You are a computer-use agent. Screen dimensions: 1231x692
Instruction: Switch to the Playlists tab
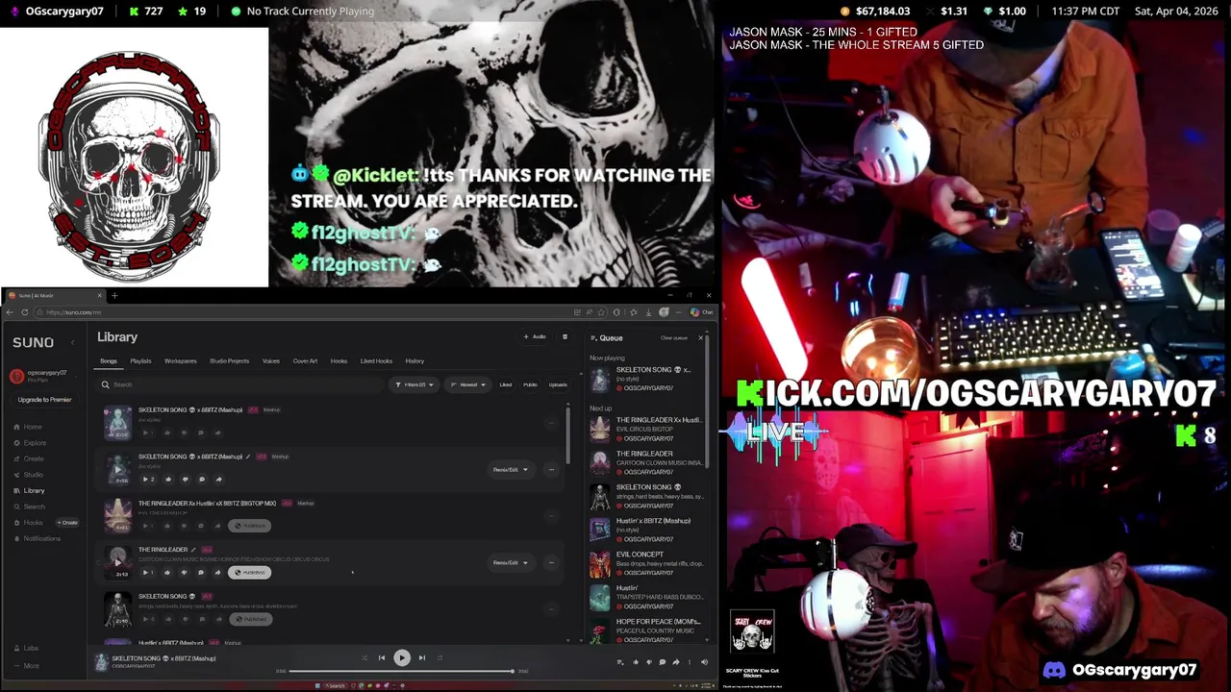140,361
